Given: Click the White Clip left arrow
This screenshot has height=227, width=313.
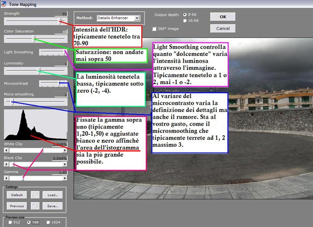Looking at the screenshot, I should pyautogui.click(x=6, y=151).
